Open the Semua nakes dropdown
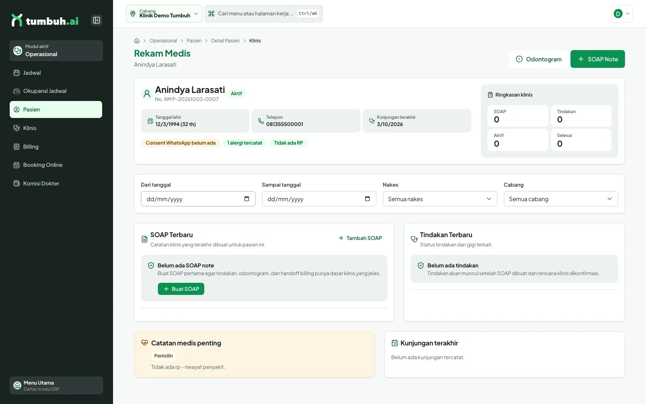Image resolution: width=646 pixels, height=404 pixels. coord(440,199)
